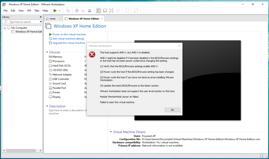Screen dimensions: 269x159
Task: Open the VM menu
Action: (x=29, y=11)
